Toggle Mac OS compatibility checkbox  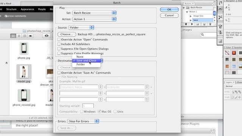tap(99, 111)
